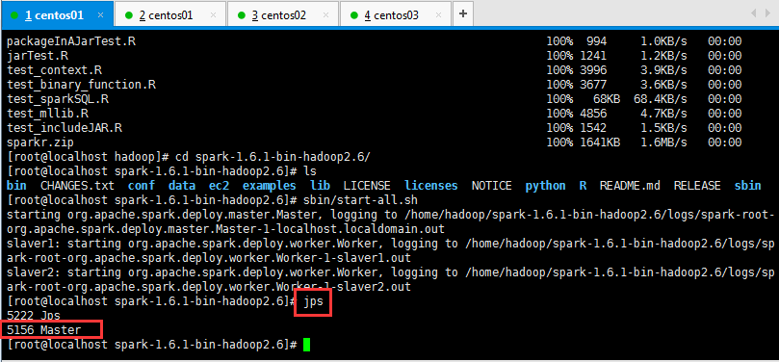Click the examples directory name
Viewport: 779px width, 362px height.
click(270, 186)
